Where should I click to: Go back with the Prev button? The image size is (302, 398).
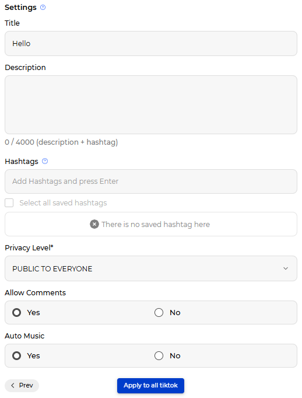[x=22, y=386]
